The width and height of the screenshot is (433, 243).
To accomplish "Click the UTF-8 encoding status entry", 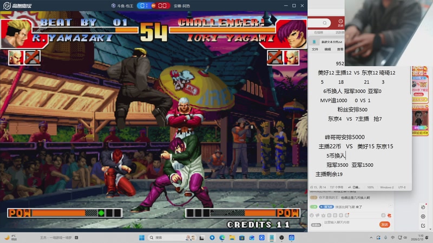I will pos(402,187).
